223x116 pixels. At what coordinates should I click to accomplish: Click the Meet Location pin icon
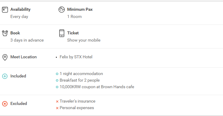point(5,57)
